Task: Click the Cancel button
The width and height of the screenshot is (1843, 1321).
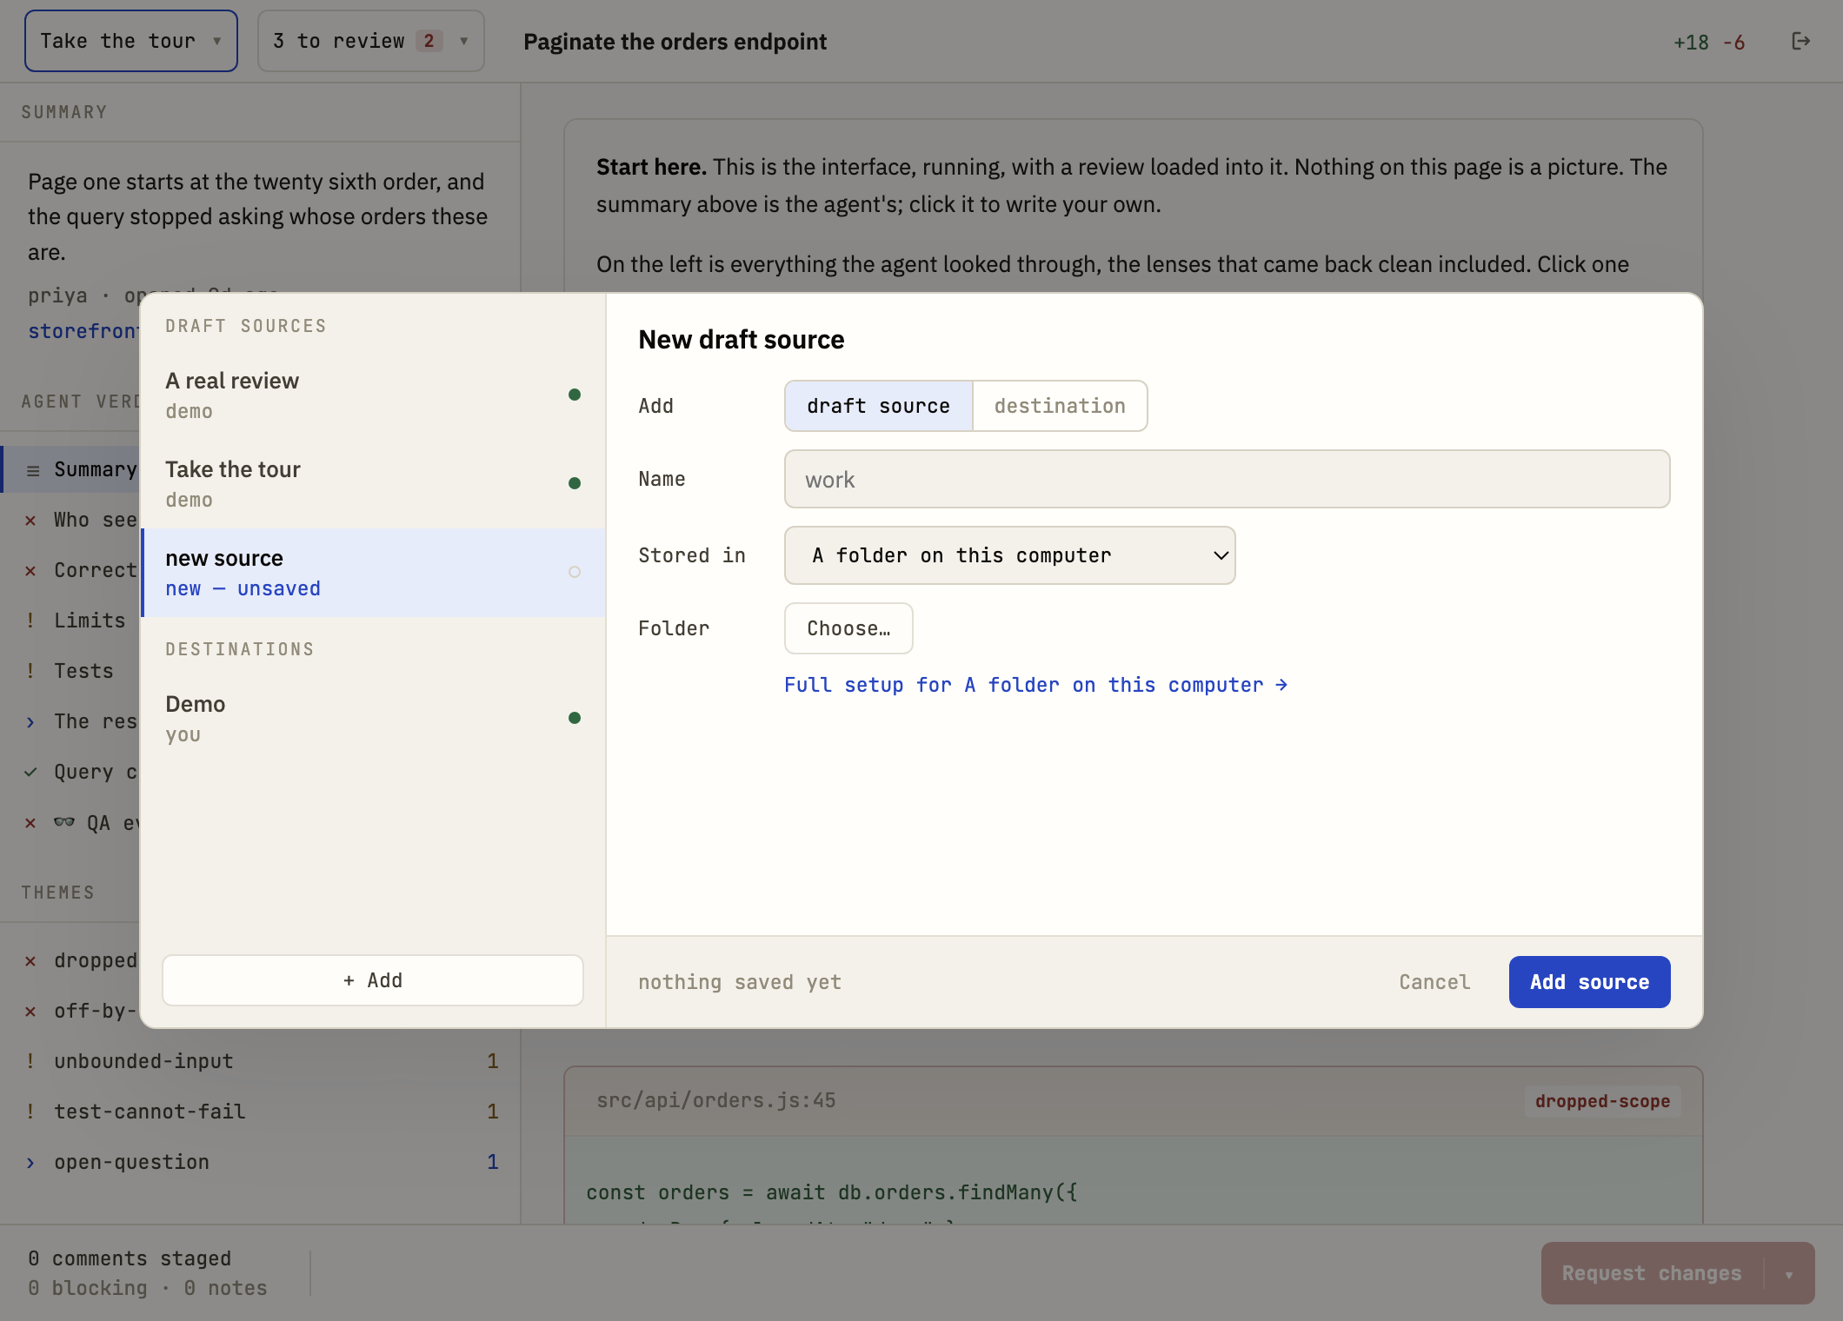Action: [x=1434, y=982]
